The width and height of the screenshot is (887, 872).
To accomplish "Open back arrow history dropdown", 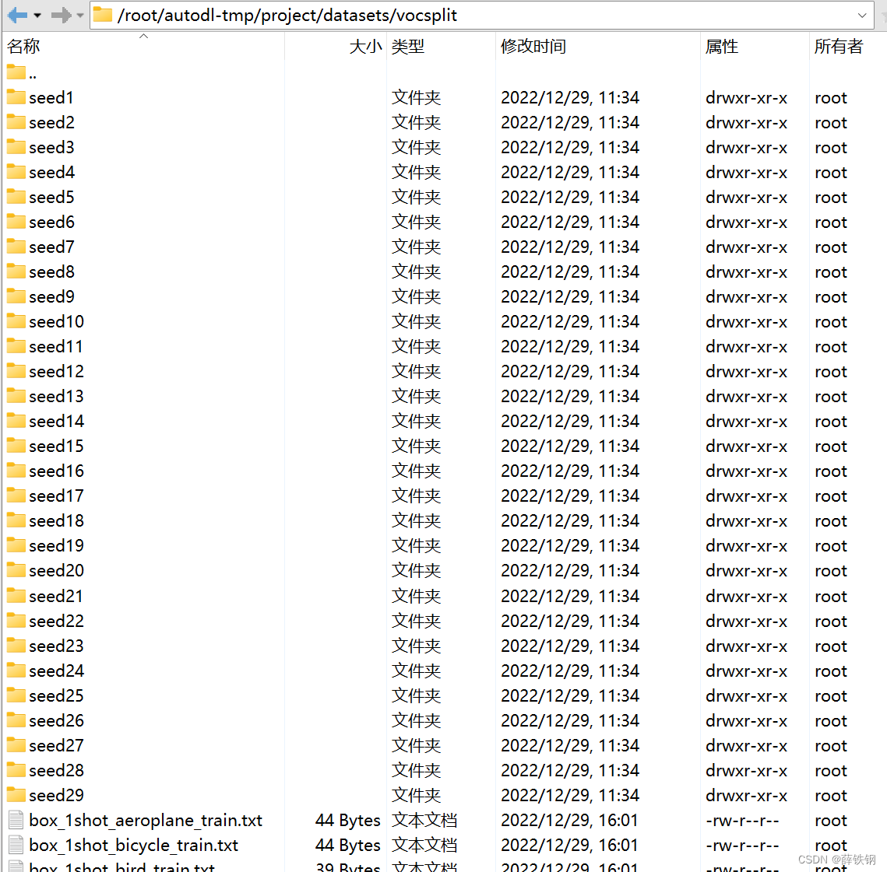I will tap(37, 16).
